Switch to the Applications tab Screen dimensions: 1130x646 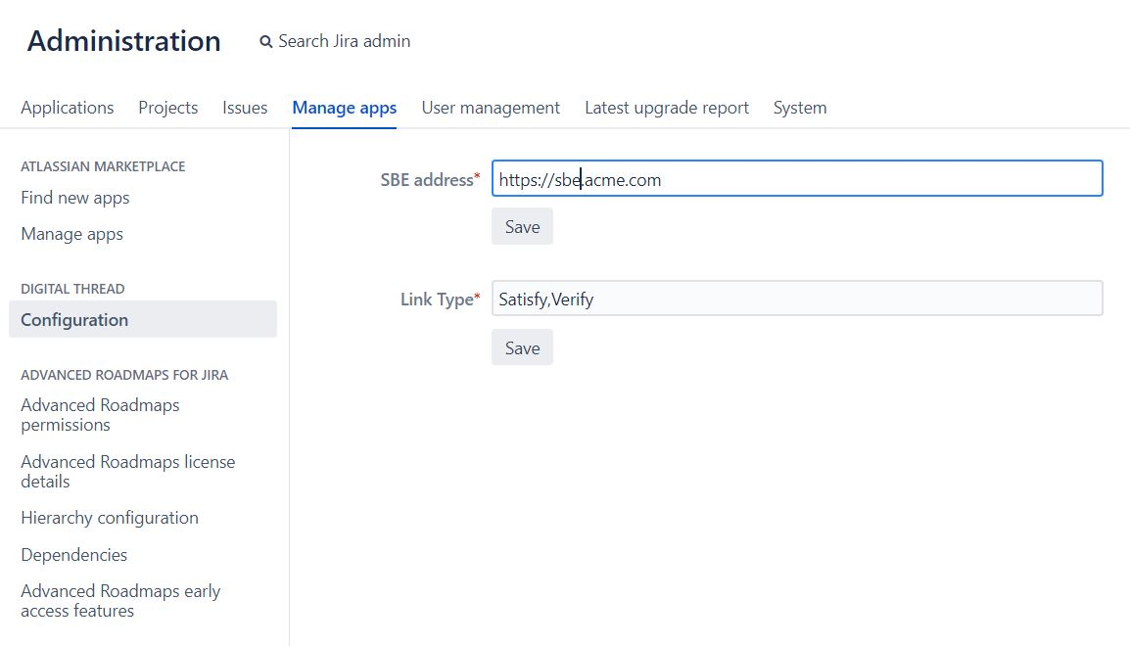[x=67, y=108]
